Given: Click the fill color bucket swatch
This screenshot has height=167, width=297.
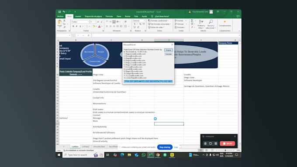Looking at the screenshot, I should 93,26.
